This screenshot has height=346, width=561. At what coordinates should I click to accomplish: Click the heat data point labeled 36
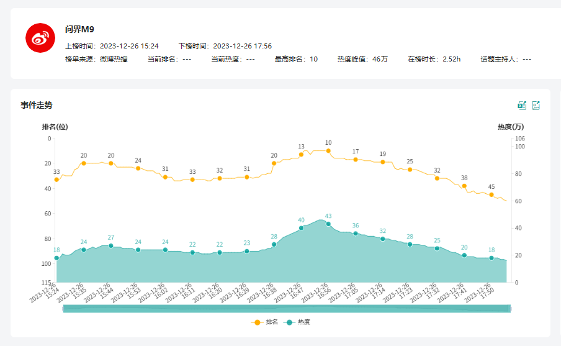pos(355,234)
